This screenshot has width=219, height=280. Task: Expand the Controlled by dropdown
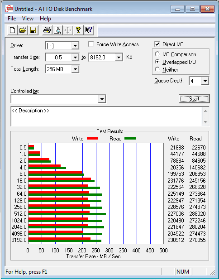[x=102, y=99]
